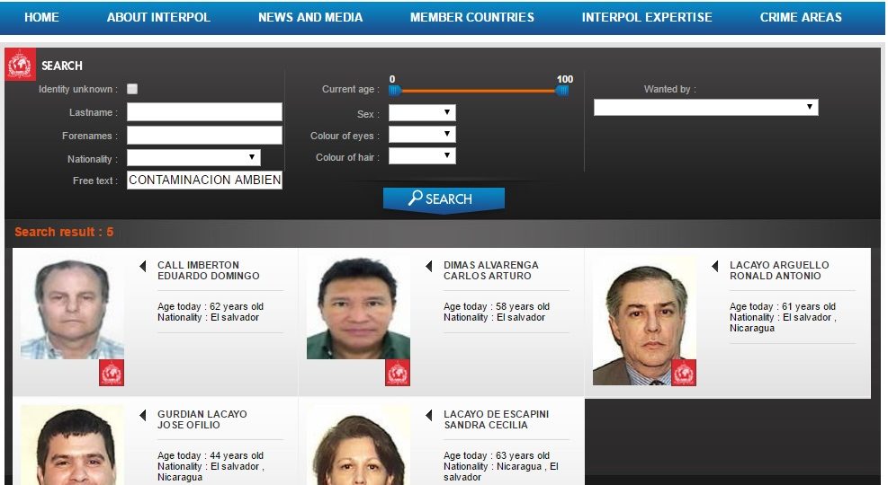Open the NEWS AND MEDIA menu
The height and width of the screenshot is (485, 888).
(x=310, y=18)
